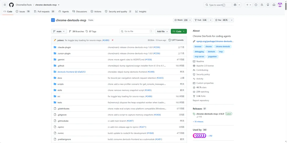Image resolution: width=287 pixels, height=143 pixels.
Task: Open the hamburger navigation menu
Action: (x=5, y=5)
